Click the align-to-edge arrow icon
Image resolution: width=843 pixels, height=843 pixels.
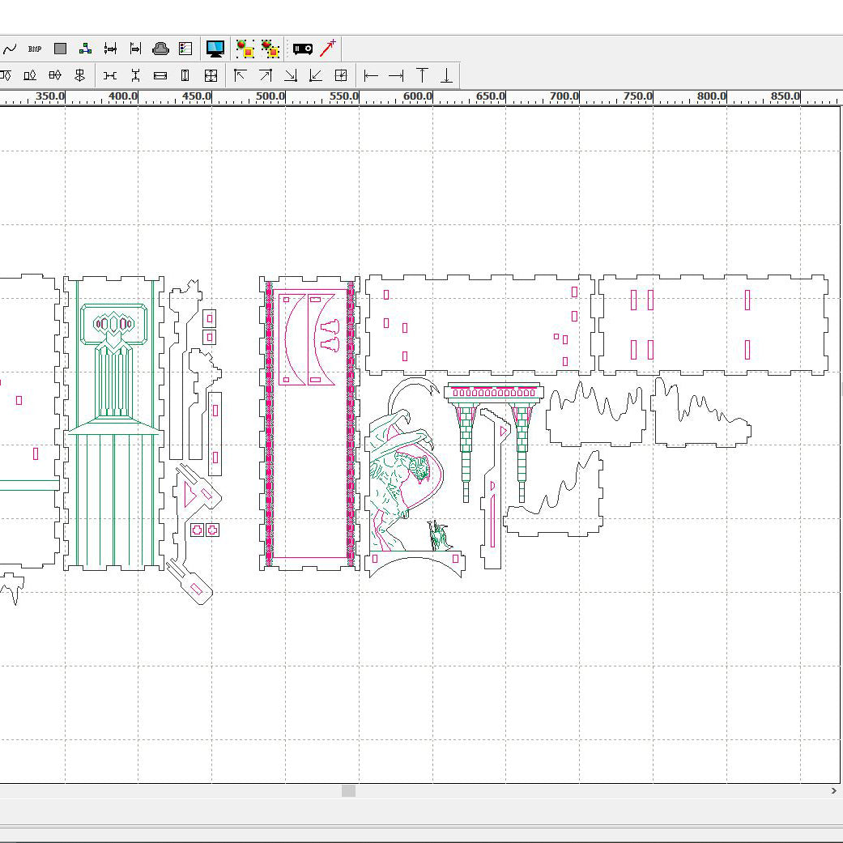135,49
